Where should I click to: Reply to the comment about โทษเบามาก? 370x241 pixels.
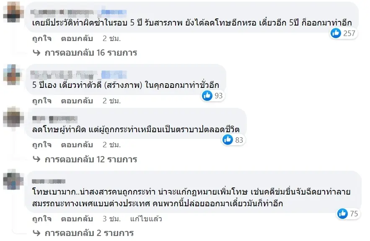point(77,219)
